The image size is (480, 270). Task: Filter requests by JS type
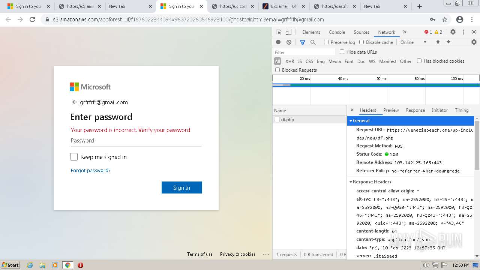click(300, 61)
